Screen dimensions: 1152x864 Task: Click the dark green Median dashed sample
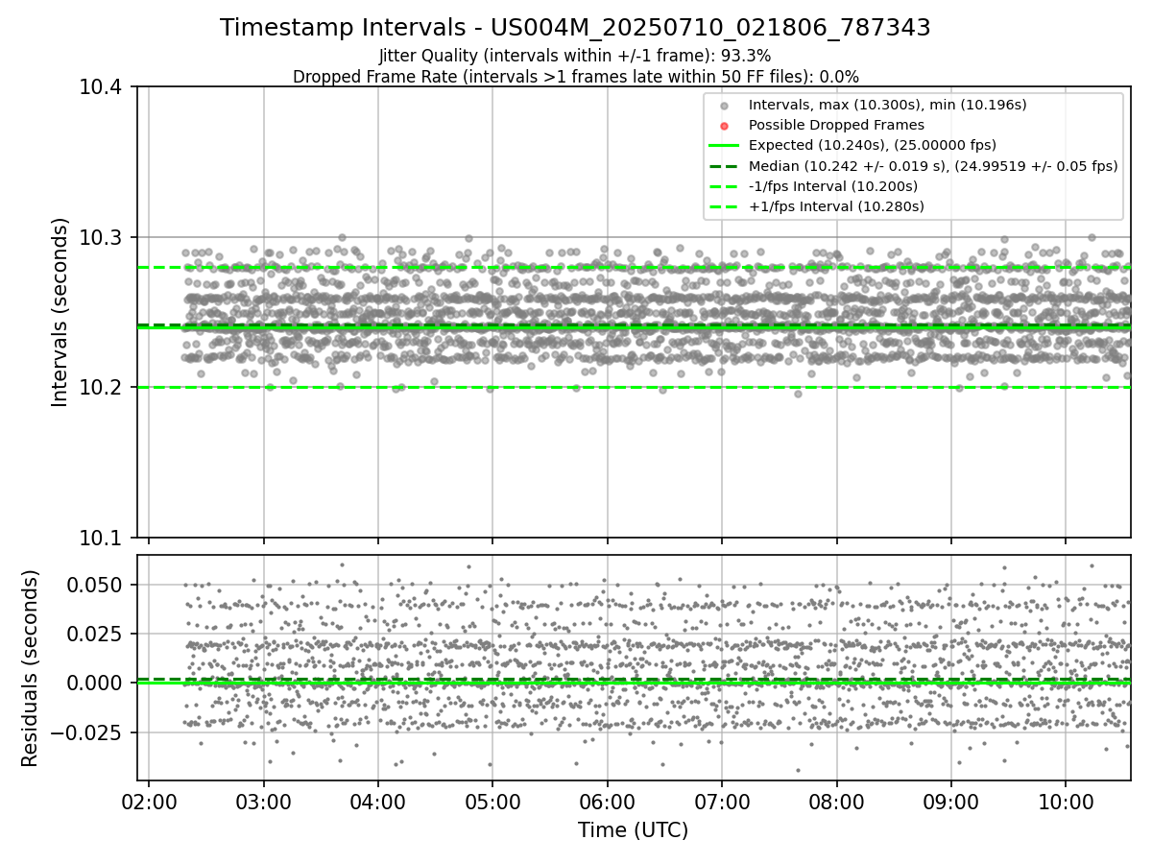tap(724, 166)
